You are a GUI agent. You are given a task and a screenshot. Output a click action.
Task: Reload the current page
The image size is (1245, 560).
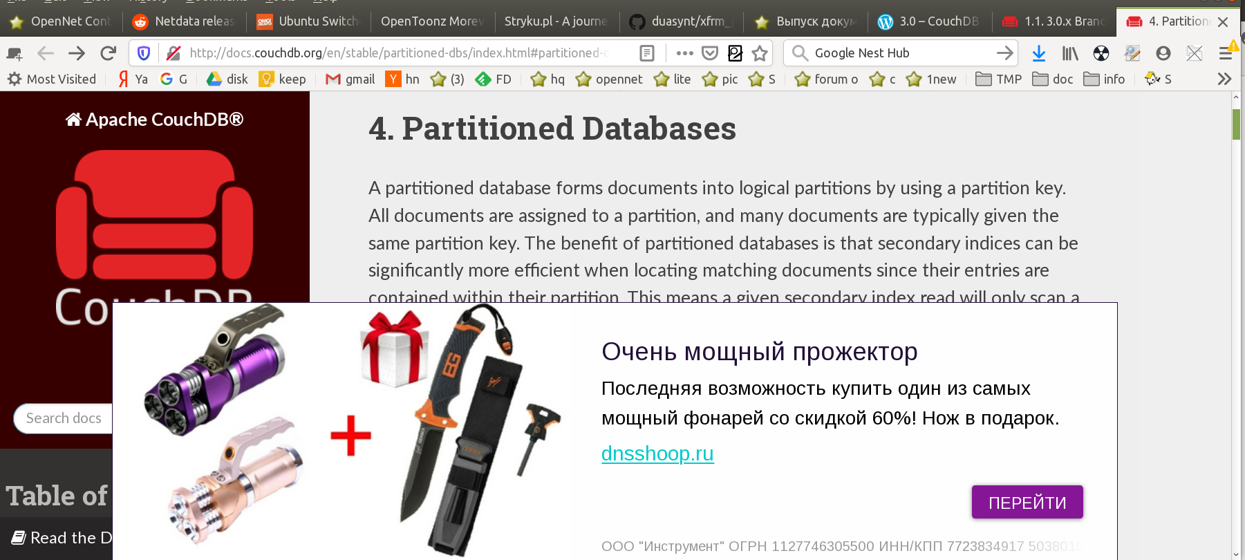point(108,53)
